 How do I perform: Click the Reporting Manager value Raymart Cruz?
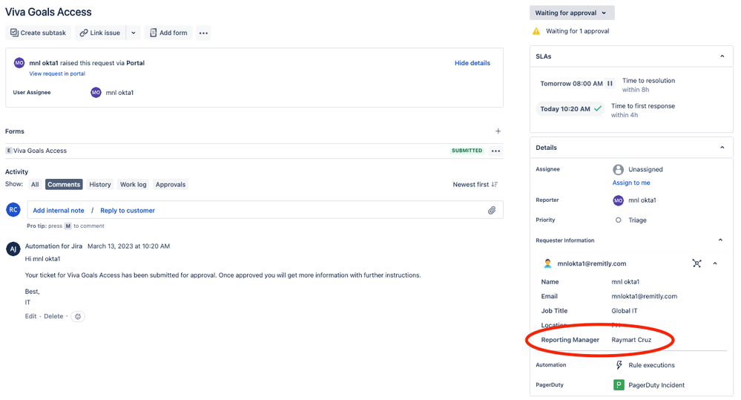coord(631,340)
